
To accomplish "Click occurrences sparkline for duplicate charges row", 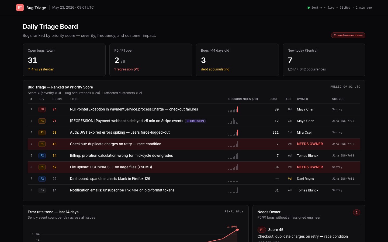I will click(x=233, y=144).
